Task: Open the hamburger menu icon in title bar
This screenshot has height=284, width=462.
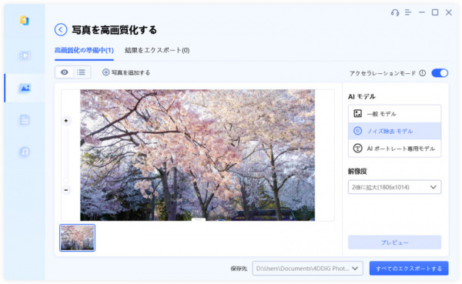Action: click(x=408, y=12)
